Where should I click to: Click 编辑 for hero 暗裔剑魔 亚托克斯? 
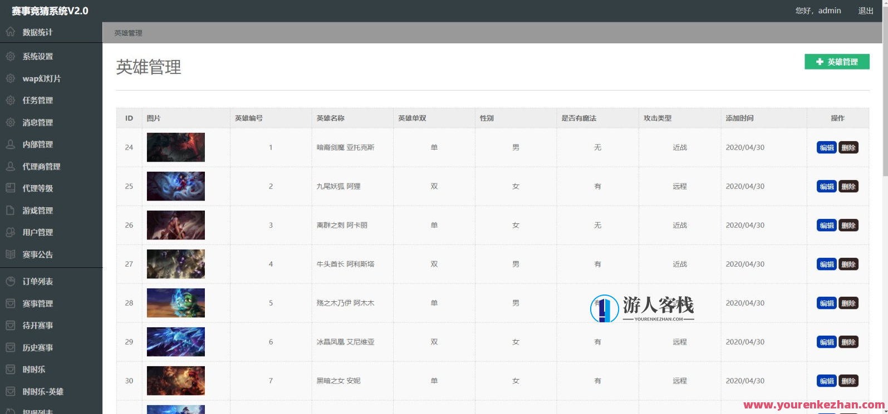pos(826,147)
